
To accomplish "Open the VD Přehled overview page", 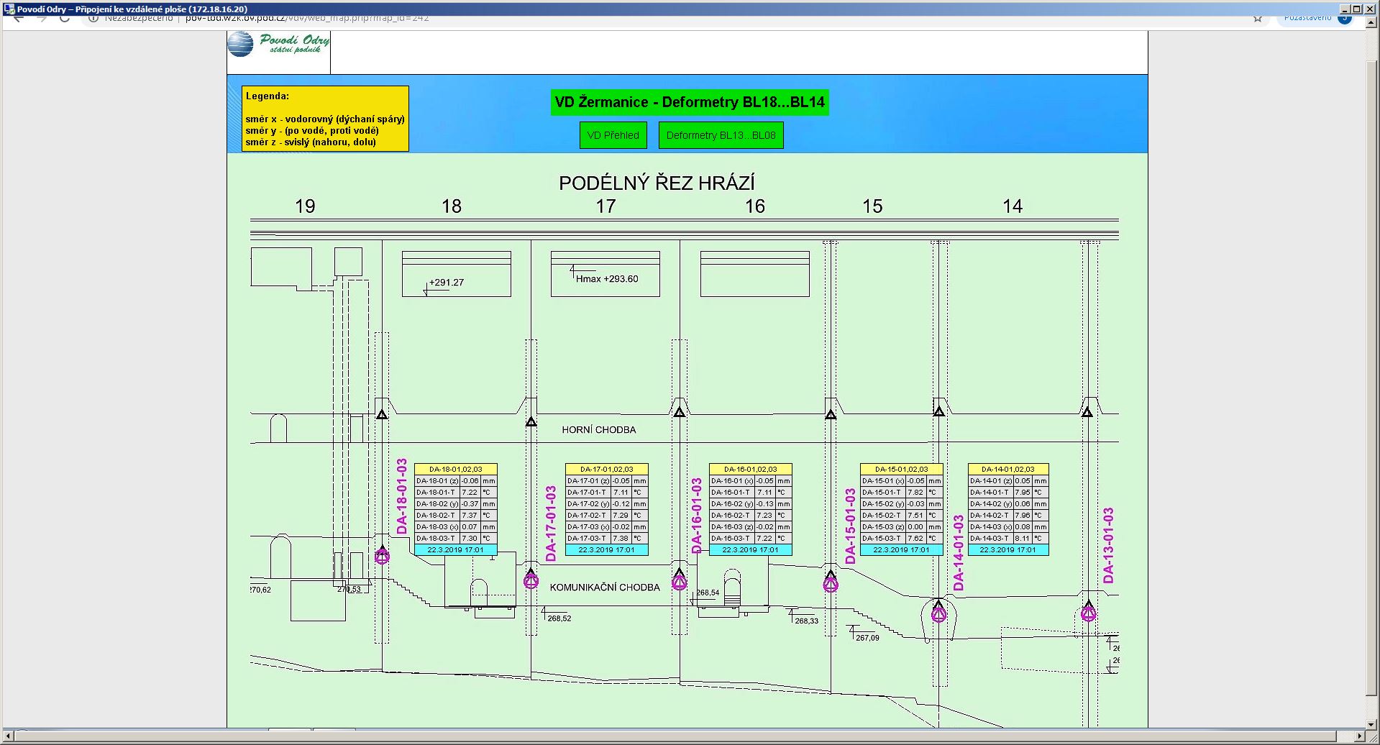I will coord(613,135).
